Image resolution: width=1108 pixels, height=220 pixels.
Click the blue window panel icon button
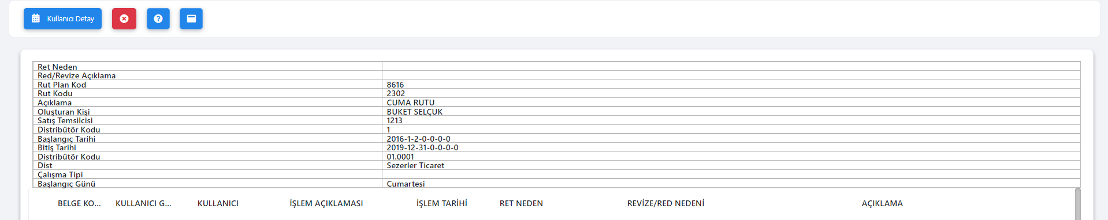191,18
